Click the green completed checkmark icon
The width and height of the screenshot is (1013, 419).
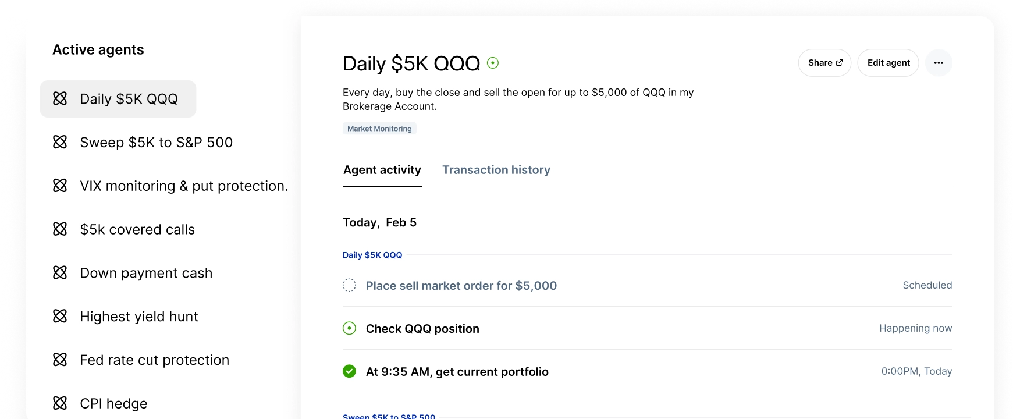(349, 371)
